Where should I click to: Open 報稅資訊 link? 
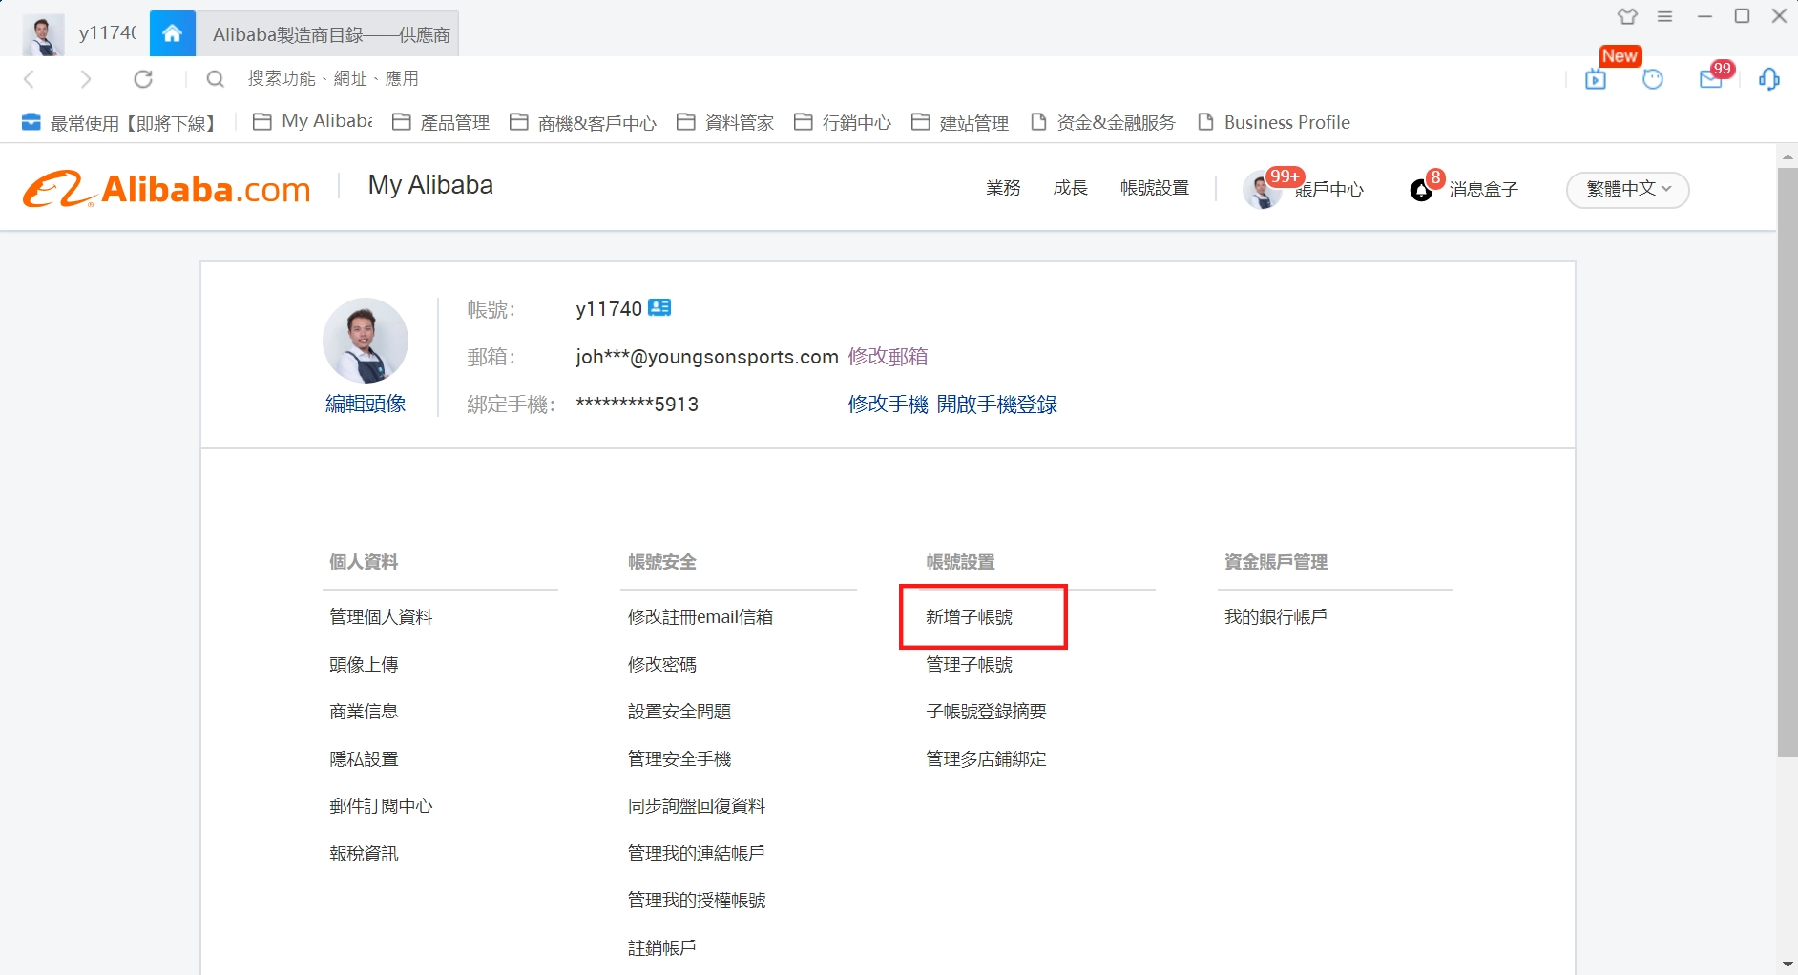364,853
